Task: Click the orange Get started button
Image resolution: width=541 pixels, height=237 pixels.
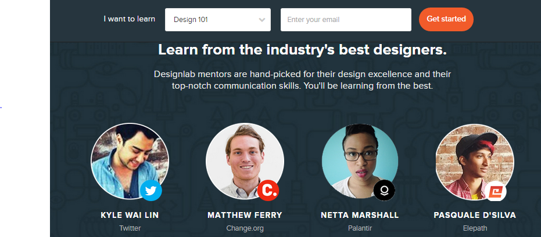Action: [446, 19]
